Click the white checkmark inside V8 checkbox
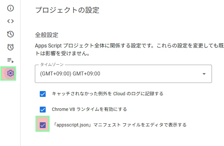This screenshot has height=146, width=224. pyautogui.click(x=43, y=110)
